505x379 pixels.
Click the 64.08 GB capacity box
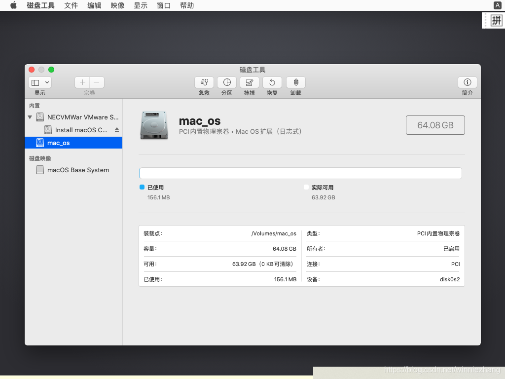(435, 125)
